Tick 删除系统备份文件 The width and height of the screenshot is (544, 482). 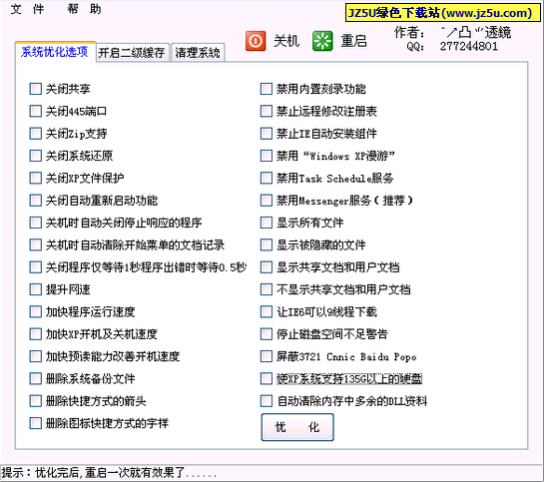pyautogui.click(x=35, y=378)
